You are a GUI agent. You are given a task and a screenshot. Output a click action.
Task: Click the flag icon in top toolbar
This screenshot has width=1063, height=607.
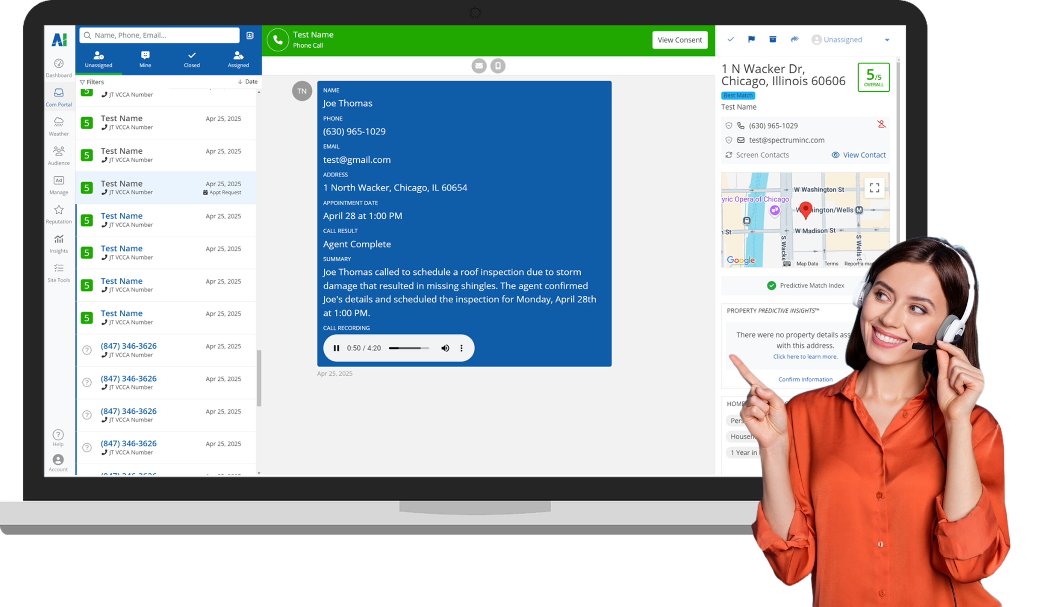(x=751, y=39)
